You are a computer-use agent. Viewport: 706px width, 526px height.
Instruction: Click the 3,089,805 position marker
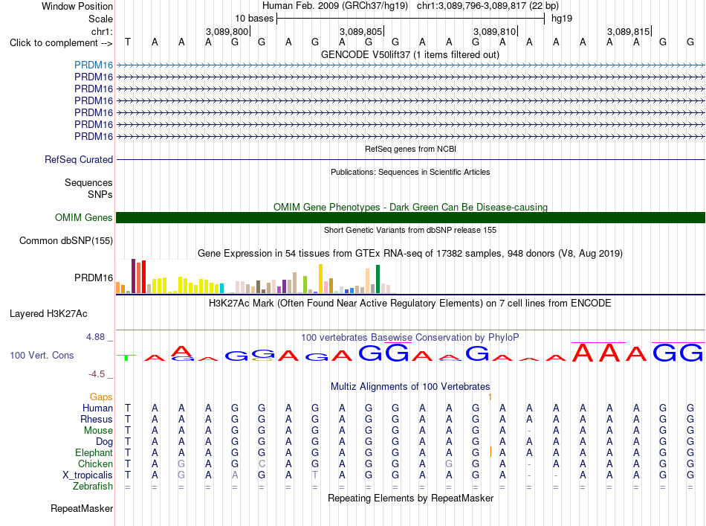point(360,31)
